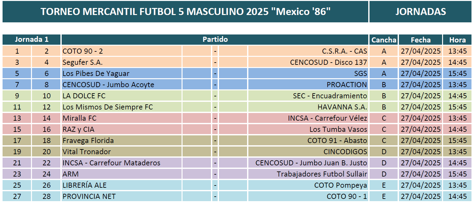The height and width of the screenshot is (204, 475).
Task: Select the Partido header cell
Action: pyautogui.click(x=215, y=40)
